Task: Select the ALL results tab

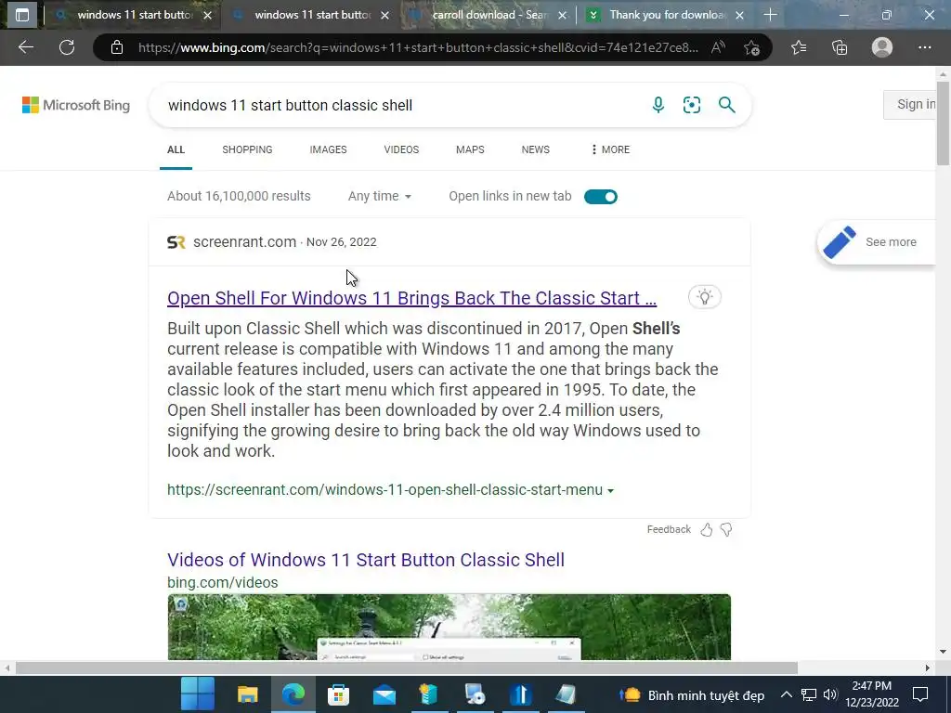Action: click(x=176, y=149)
